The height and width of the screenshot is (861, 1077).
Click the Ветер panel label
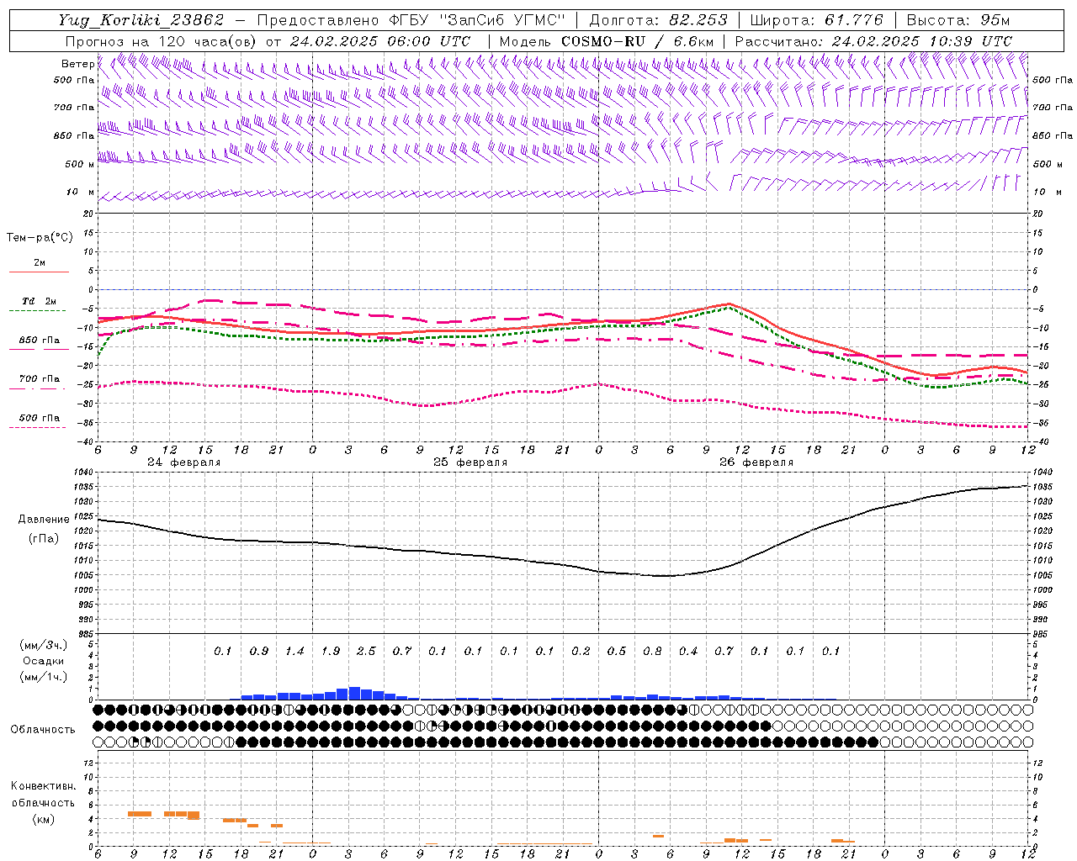77,64
